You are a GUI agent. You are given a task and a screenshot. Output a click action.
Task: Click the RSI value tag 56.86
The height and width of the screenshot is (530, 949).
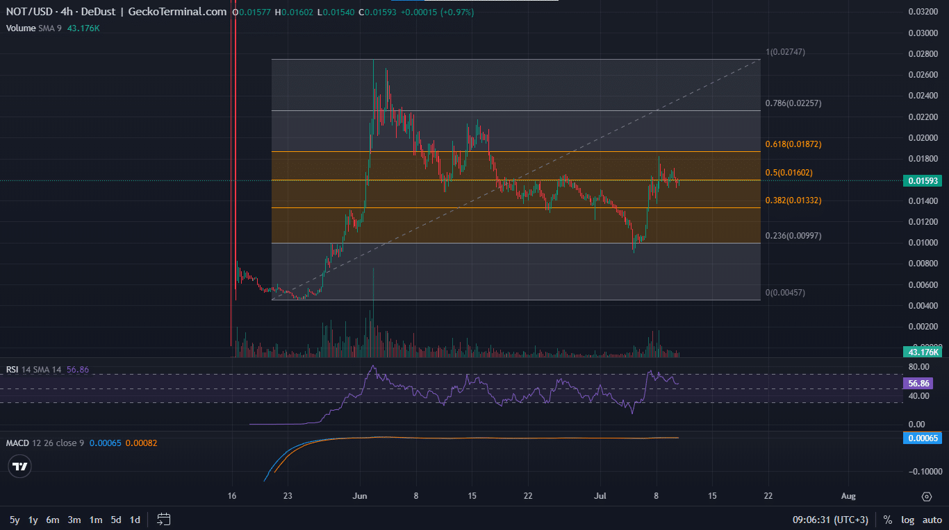917,383
